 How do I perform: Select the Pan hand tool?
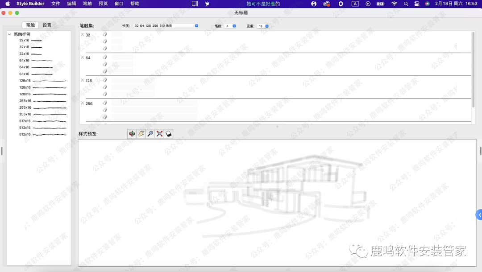(141, 133)
